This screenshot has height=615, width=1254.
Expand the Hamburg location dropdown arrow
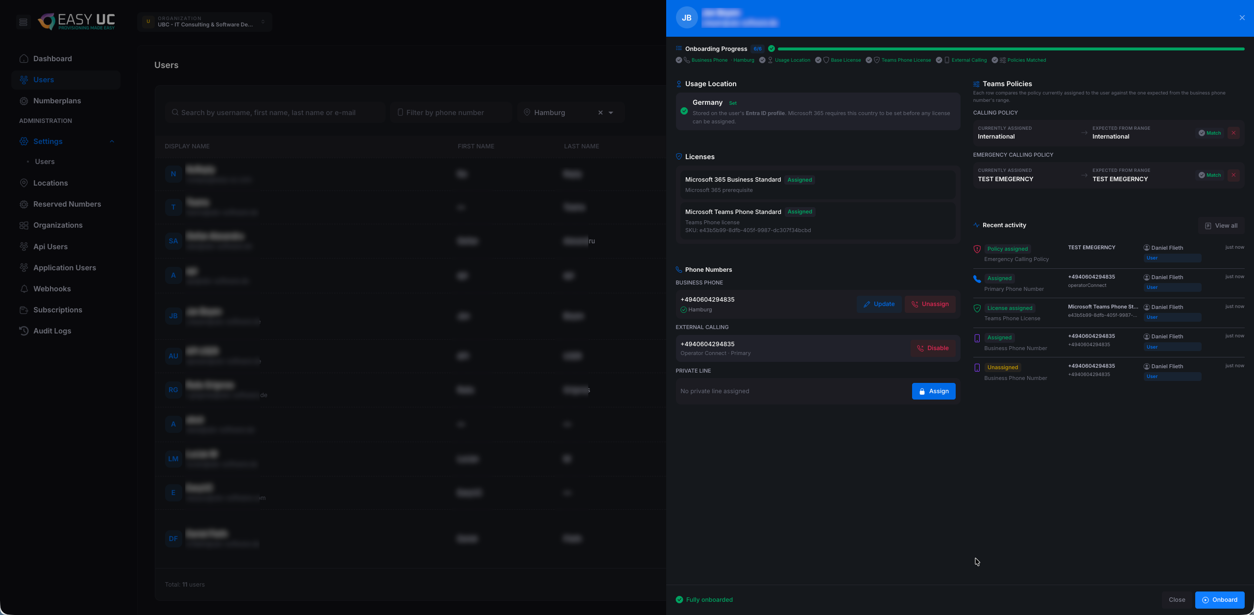pyautogui.click(x=611, y=113)
